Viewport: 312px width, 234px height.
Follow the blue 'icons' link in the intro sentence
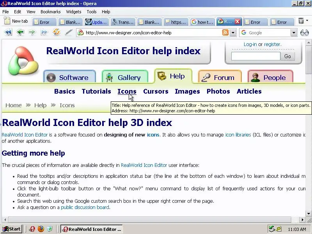click(x=153, y=135)
